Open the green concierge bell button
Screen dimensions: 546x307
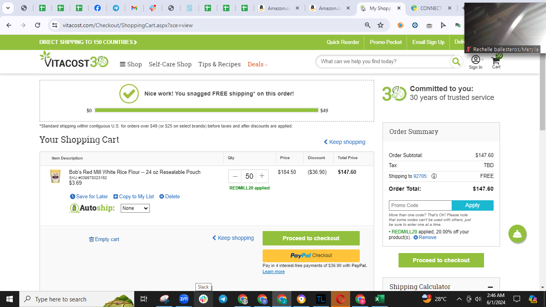pyautogui.click(x=517, y=234)
